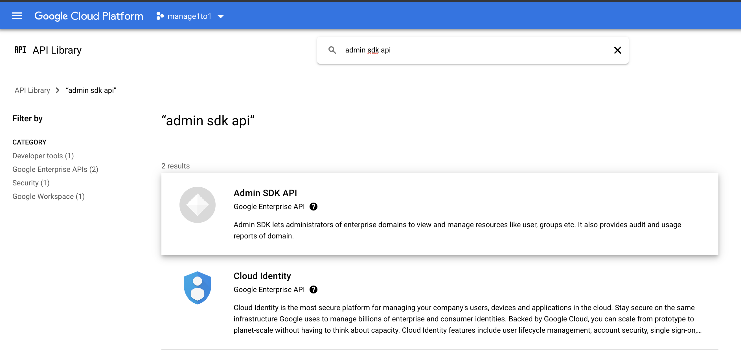The height and width of the screenshot is (364, 741).
Task: Filter by Google Enterprise APIs category
Action: pos(55,169)
